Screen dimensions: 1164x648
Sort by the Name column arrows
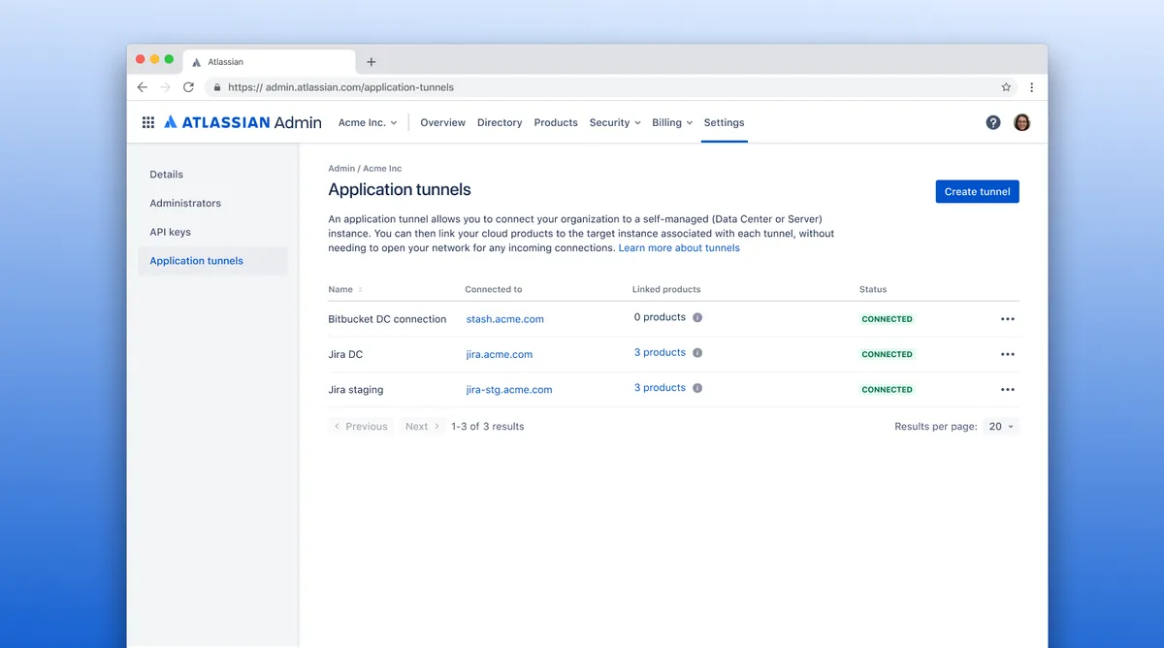[x=361, y=289]
